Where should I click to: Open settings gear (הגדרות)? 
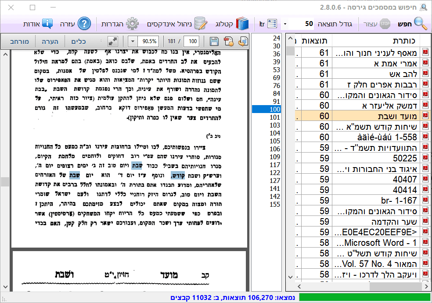pos(132,23)
